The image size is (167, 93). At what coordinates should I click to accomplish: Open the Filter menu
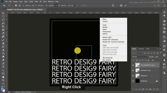point(36,2)
